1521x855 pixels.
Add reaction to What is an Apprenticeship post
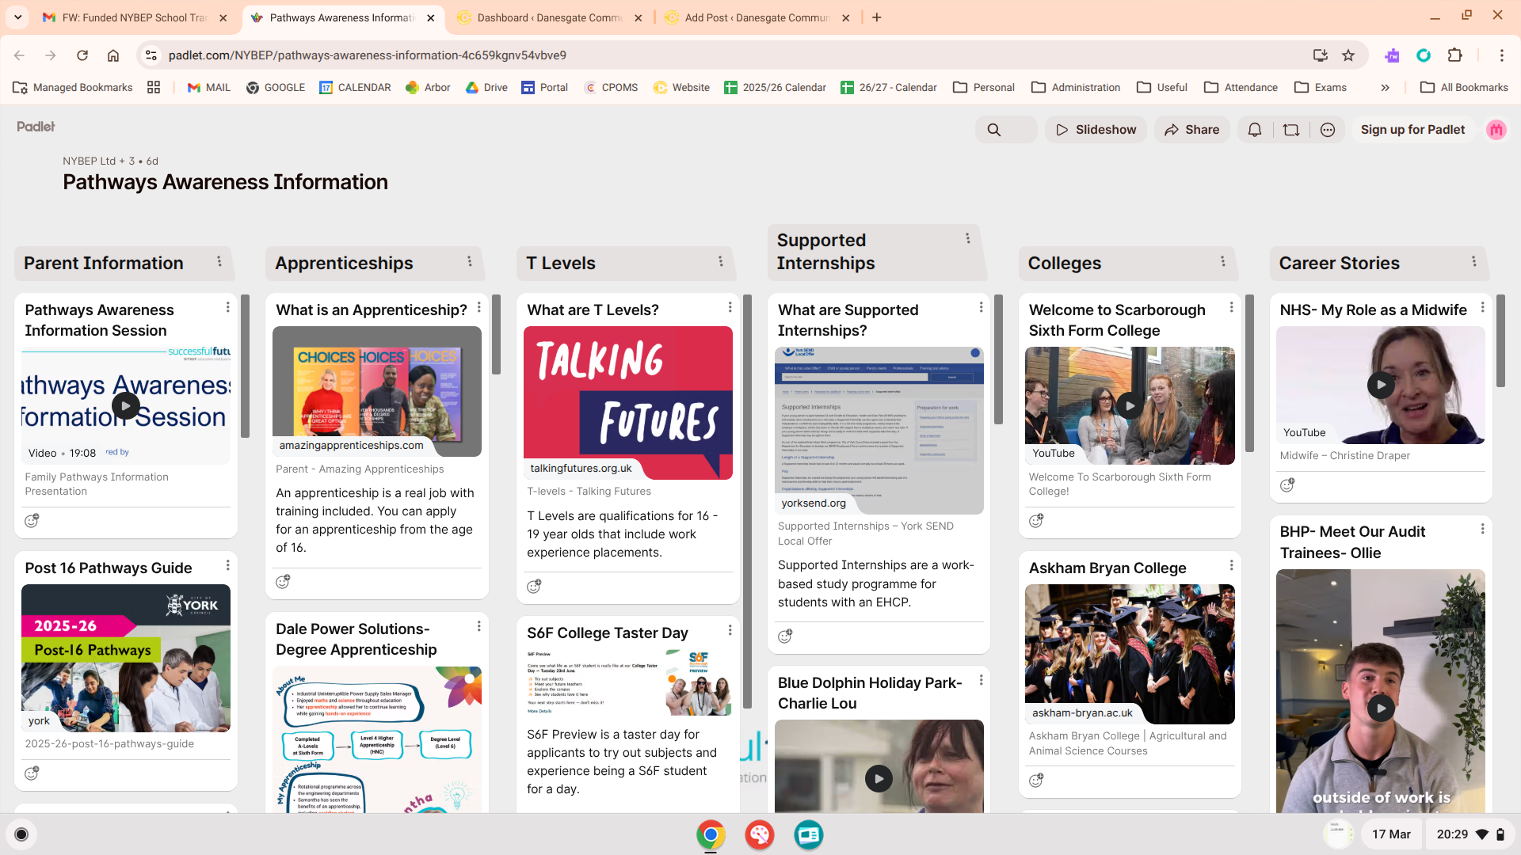tap(283, 582)
